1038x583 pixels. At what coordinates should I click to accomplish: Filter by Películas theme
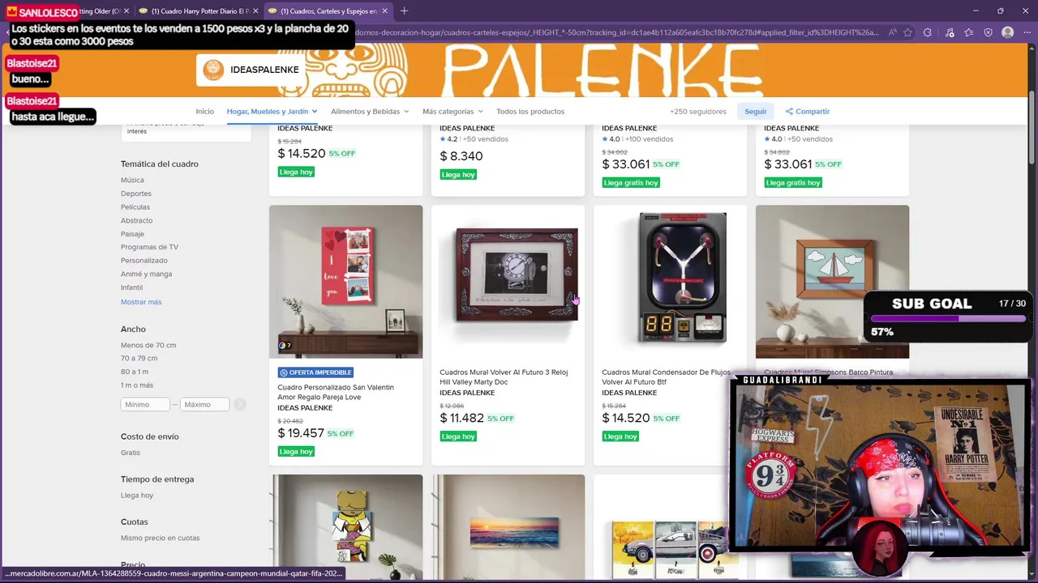tap(135, 207)
